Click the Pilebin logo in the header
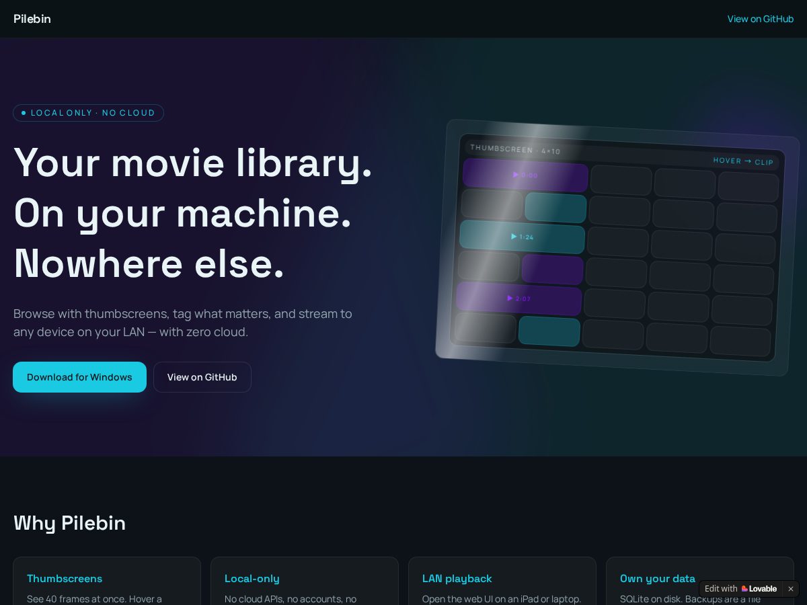Image resolution: width=807 pixels, height=605 pixels. pyautogui.click(x=32, y=19)
